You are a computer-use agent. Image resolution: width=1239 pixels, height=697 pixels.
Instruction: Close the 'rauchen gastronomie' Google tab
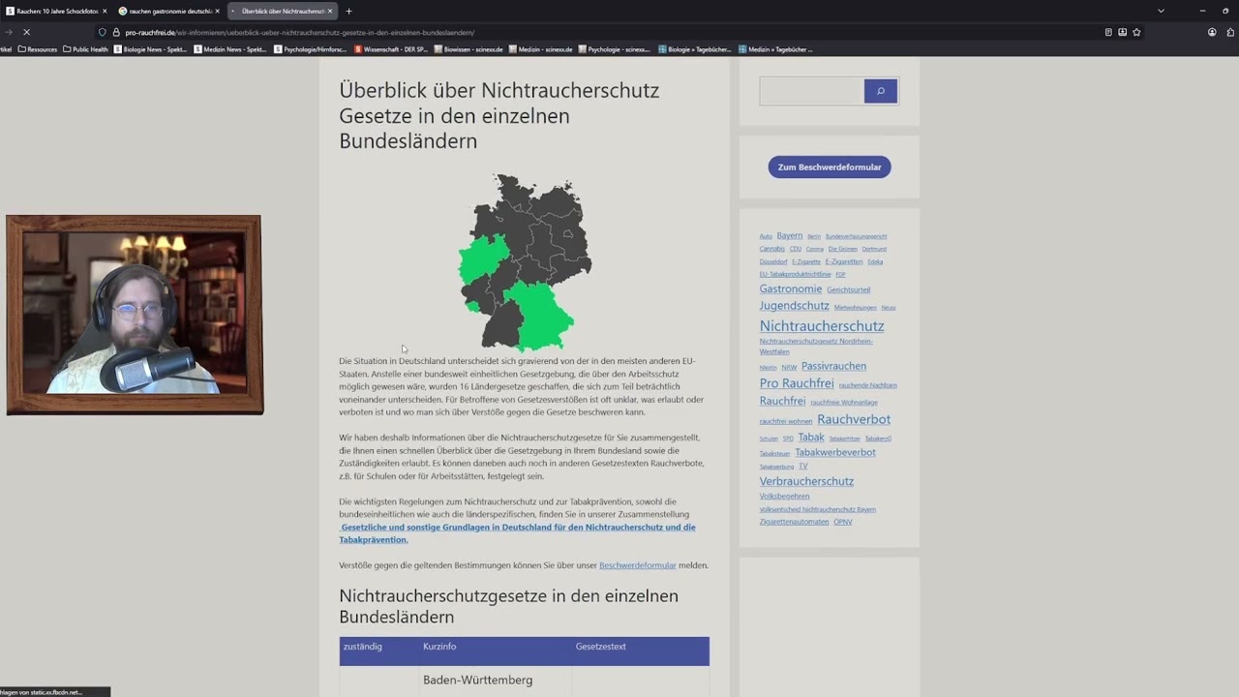218,11
